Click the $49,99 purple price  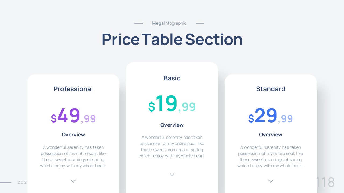(x=73, y=116)
